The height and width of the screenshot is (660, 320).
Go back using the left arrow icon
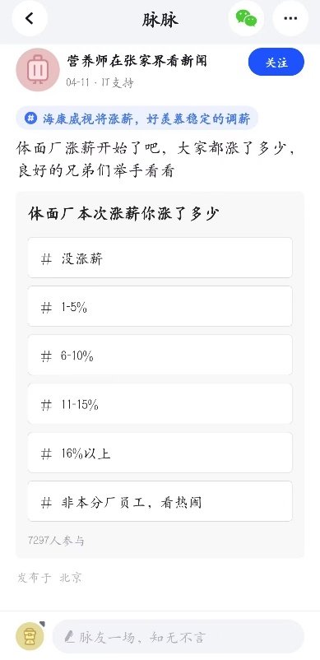coord(30,18)
